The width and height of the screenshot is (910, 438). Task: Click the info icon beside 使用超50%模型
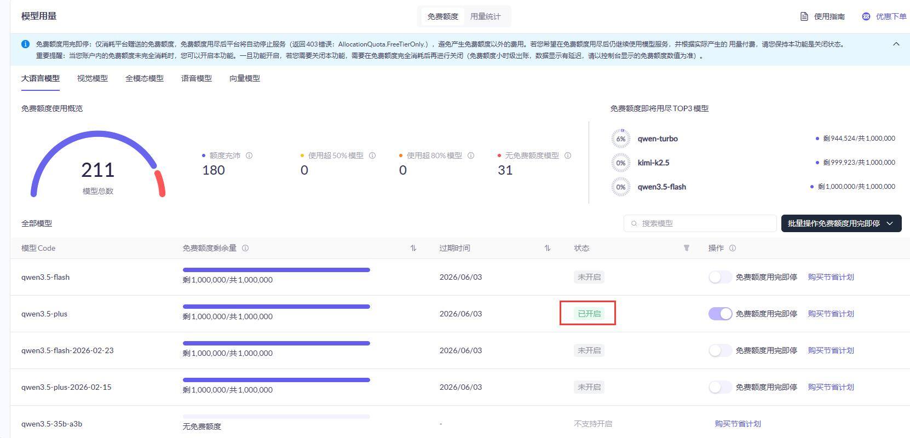click(372, 155)
